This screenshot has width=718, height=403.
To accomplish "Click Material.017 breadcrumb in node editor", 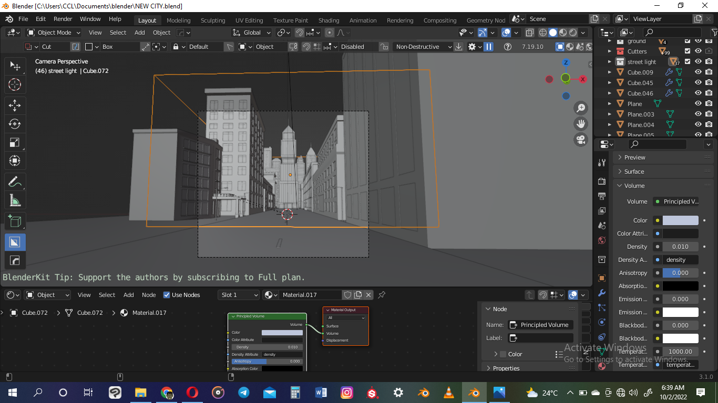I will 143,313.
